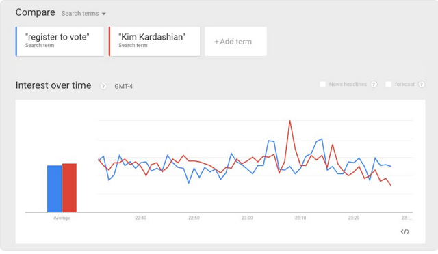Open help icon beside Interest over time
Screen dimensions: 438x254
(x=103, y=87)
